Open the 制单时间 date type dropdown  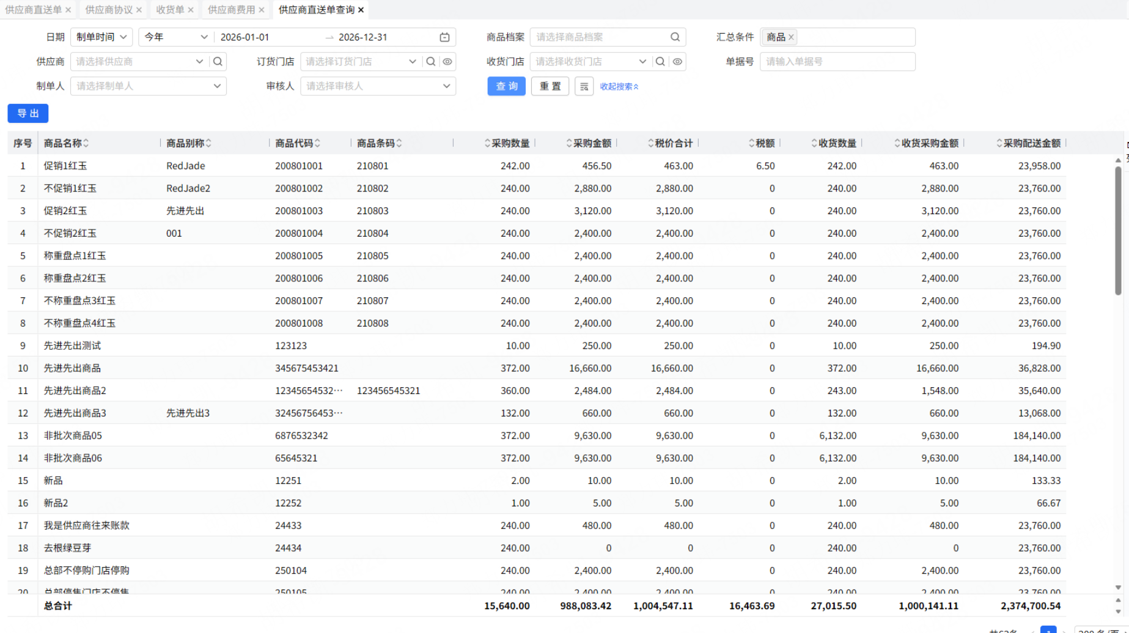click(101, 37)
